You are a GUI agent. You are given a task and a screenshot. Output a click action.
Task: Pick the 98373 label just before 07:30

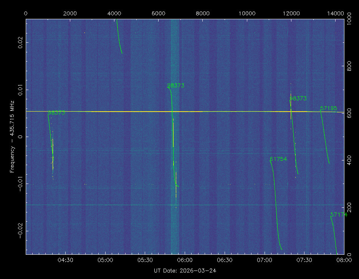click(298, 99)
